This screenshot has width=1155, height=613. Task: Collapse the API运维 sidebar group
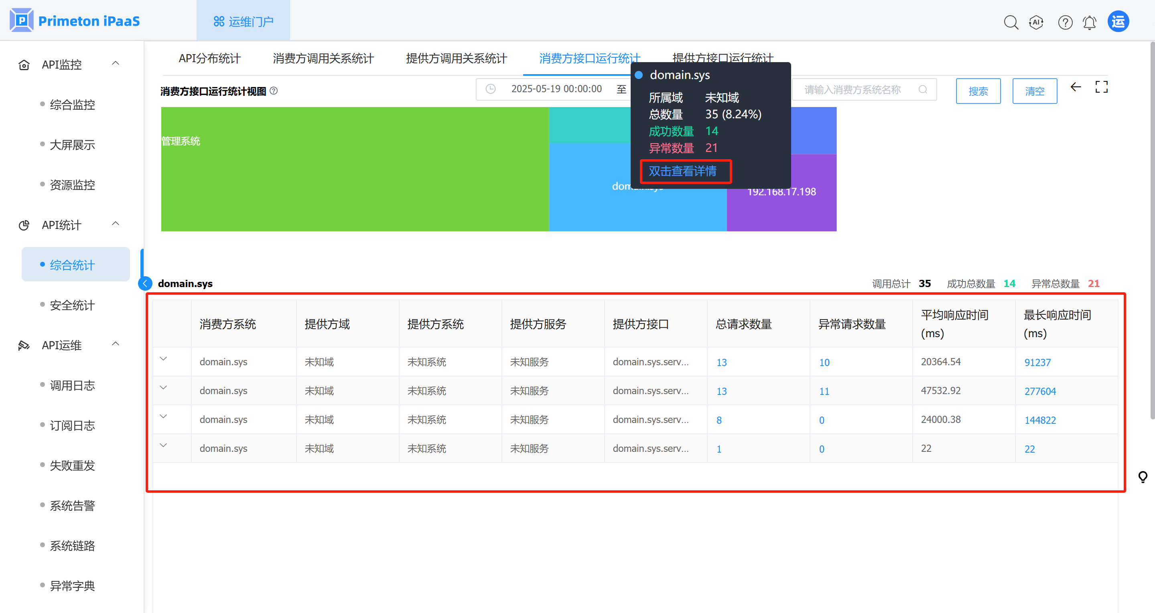[115, 344]
